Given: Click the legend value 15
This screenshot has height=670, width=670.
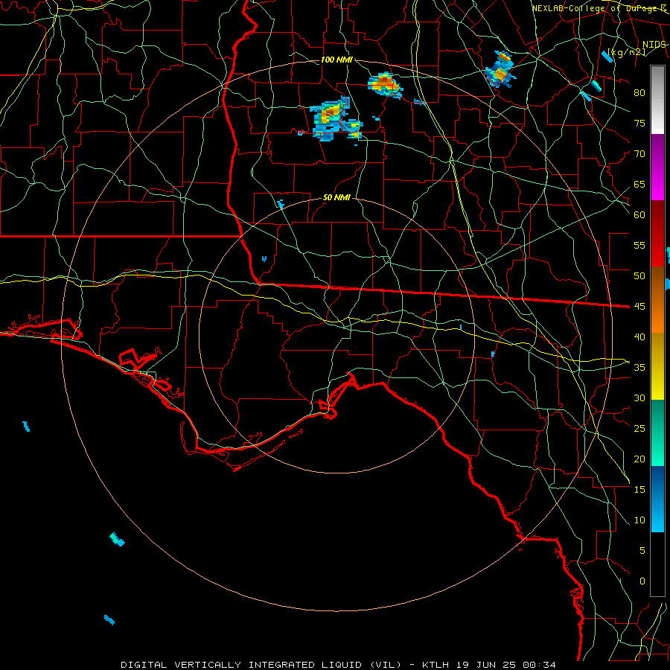Looking at the screenshot, I should pos(639,490).
